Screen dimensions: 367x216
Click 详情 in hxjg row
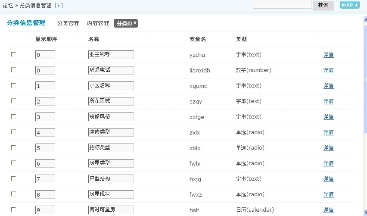coord(328,179)
